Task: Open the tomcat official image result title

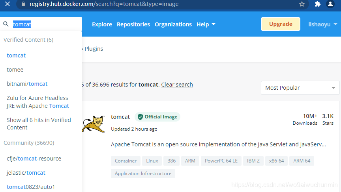Action: tap(120, 117)
